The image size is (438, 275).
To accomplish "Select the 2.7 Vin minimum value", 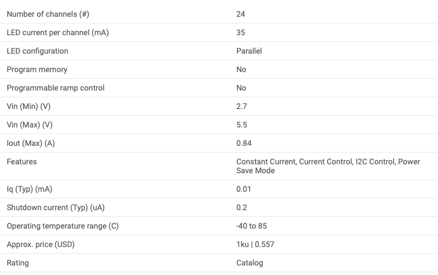I will point(241,106).
